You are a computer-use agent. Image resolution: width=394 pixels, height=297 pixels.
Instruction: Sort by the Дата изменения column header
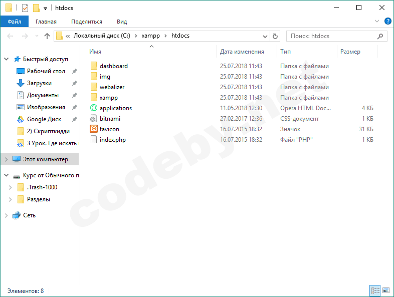coord(242,52)
